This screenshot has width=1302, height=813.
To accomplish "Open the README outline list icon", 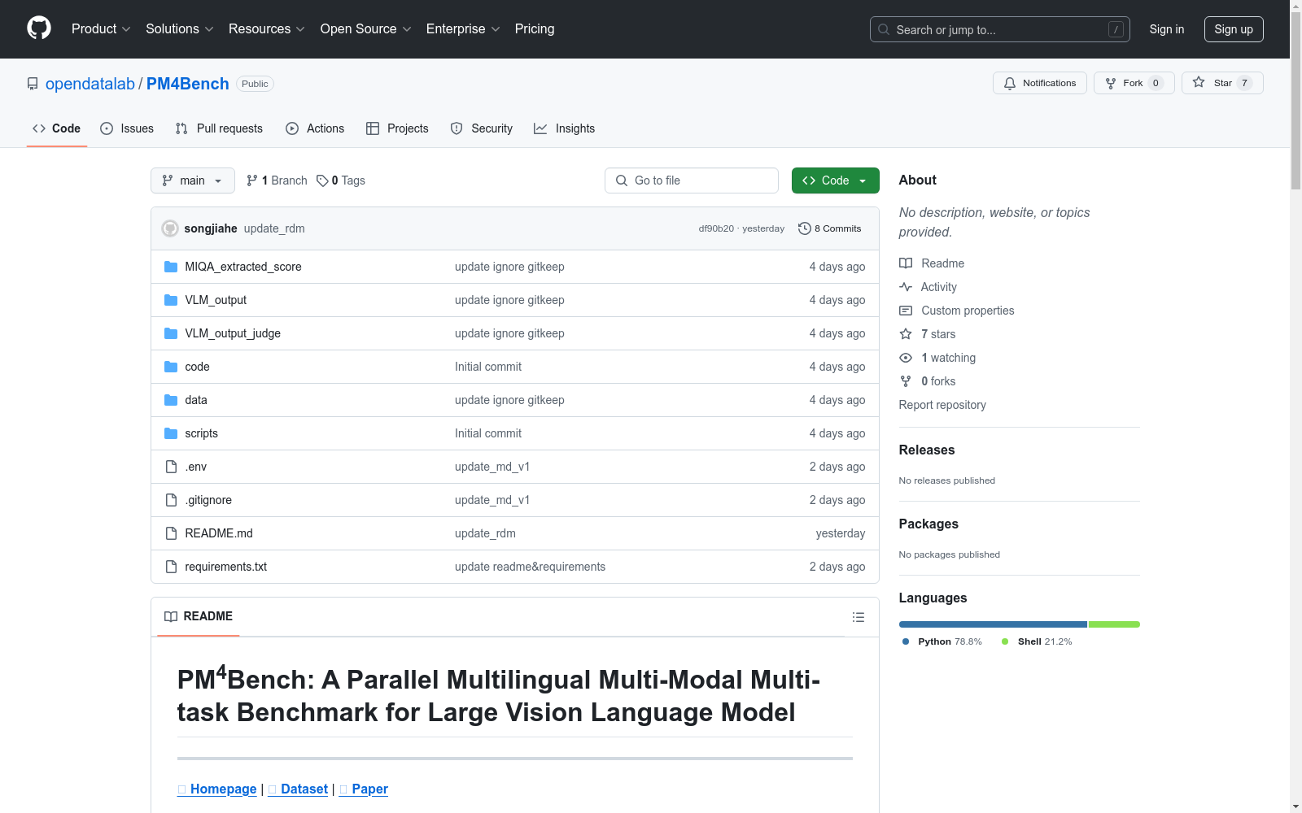I will pos(858,617).
